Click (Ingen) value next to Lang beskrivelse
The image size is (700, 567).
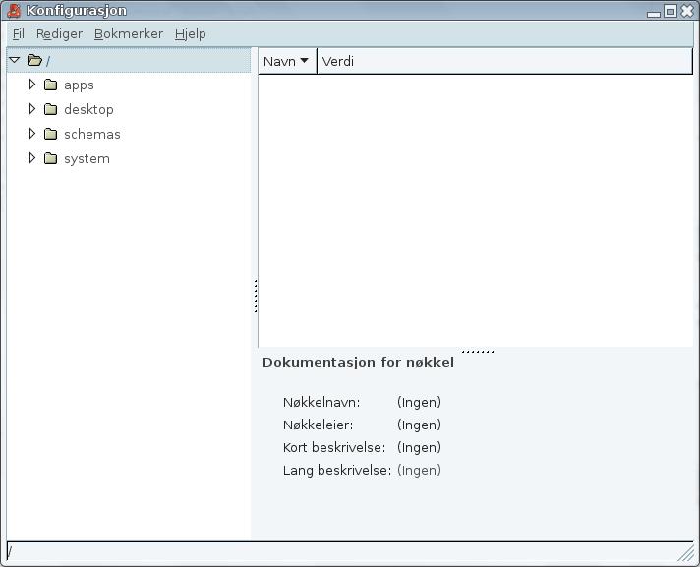click(x=419, y=470)
